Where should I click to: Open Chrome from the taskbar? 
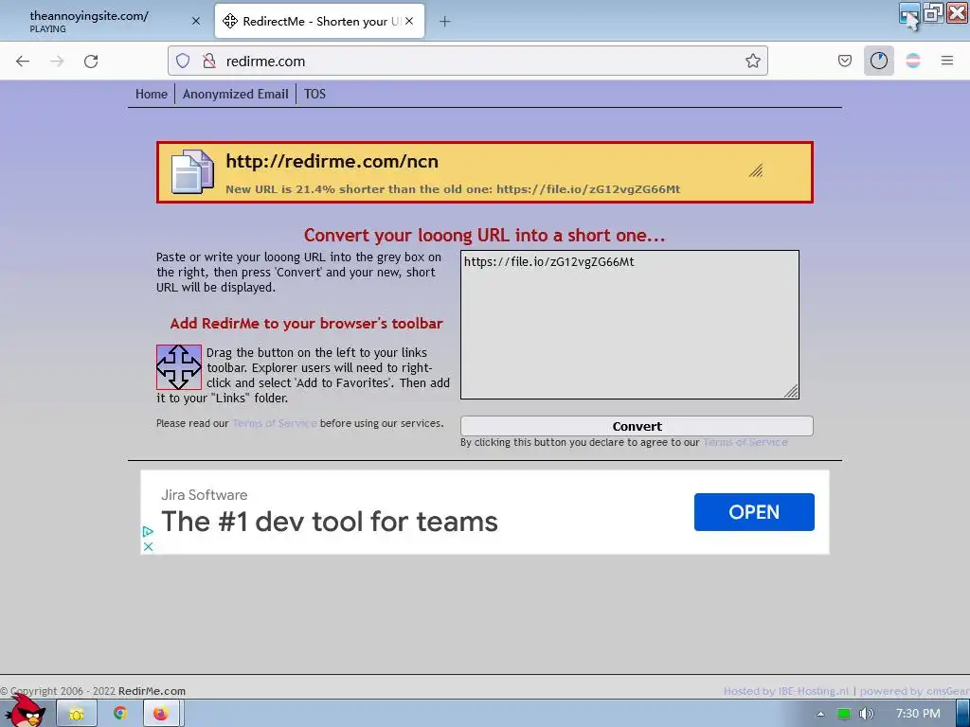coord(120,714)
